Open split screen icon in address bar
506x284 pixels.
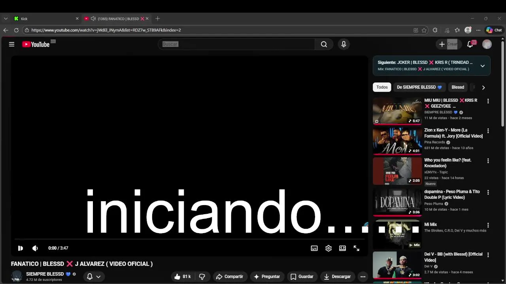[416, 30]
